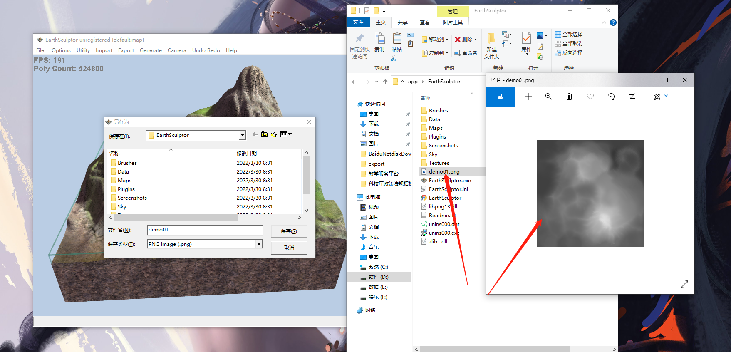Collapse the Explorer ribbon with the chevron
The width and height of the screenshot is (731, 352).
click(604, 22)
